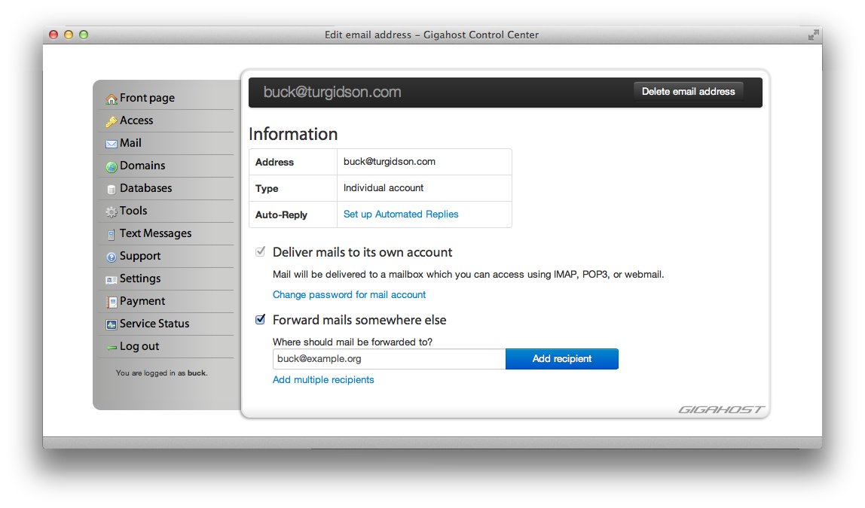Image resolution: width=865 pixels, height=508 pixels.
Task: Click the invoice icon next to Payment
Action: (x=112, y=302)
